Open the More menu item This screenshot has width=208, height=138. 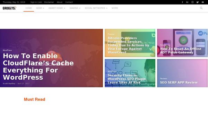[115, 8]
